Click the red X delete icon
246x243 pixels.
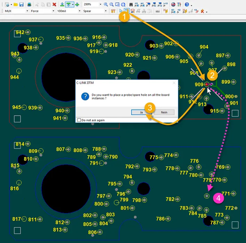coord(55,5)
